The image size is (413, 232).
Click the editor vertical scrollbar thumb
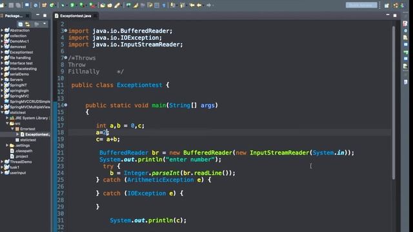tap(394, 102)
